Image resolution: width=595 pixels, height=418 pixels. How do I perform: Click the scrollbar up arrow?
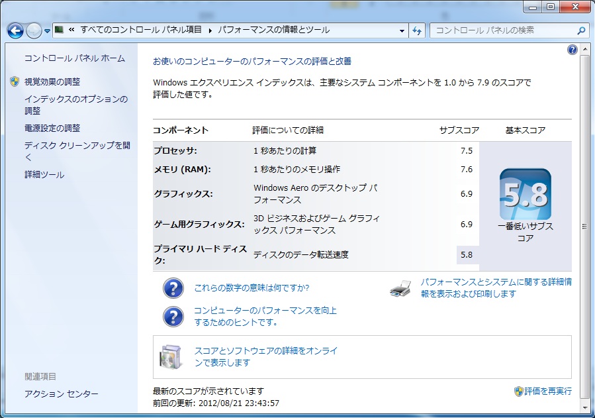click(585, 50)
